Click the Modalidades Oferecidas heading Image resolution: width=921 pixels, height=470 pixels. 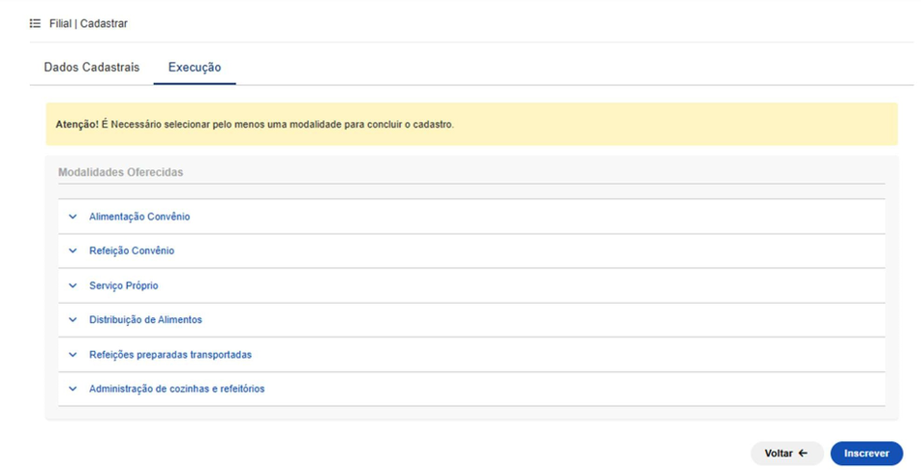pos(120,172)
